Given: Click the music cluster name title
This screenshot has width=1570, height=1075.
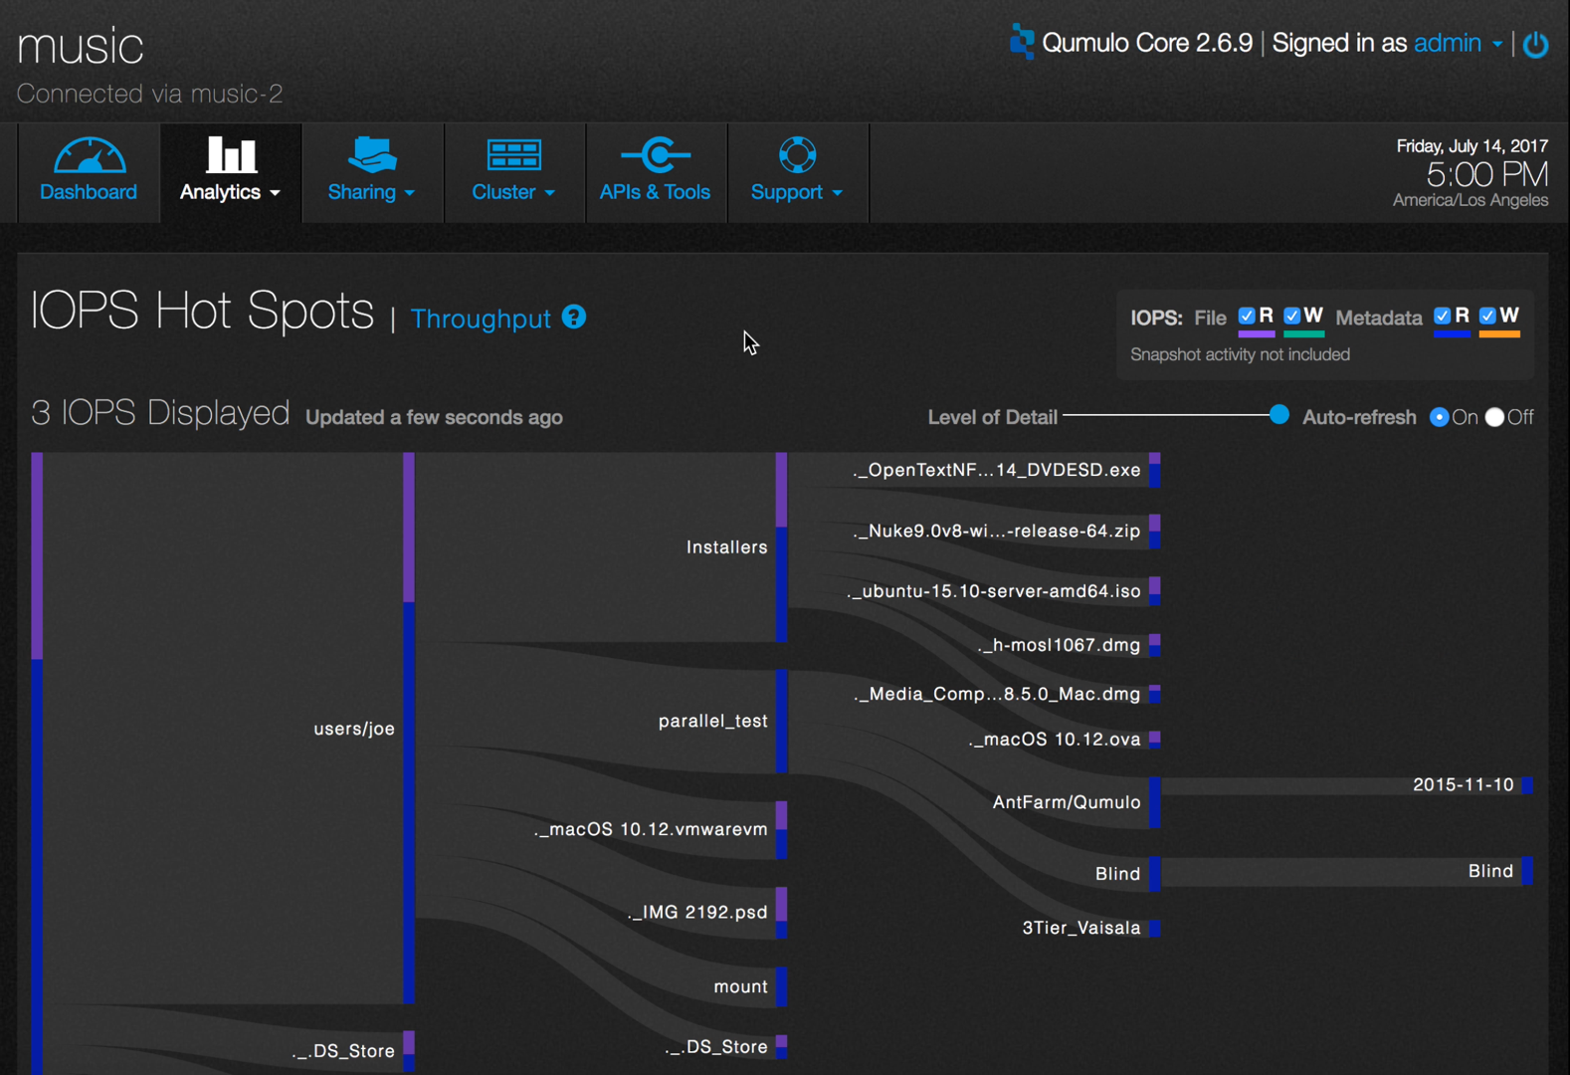Looking at the screenshot, I should point(81,47).
